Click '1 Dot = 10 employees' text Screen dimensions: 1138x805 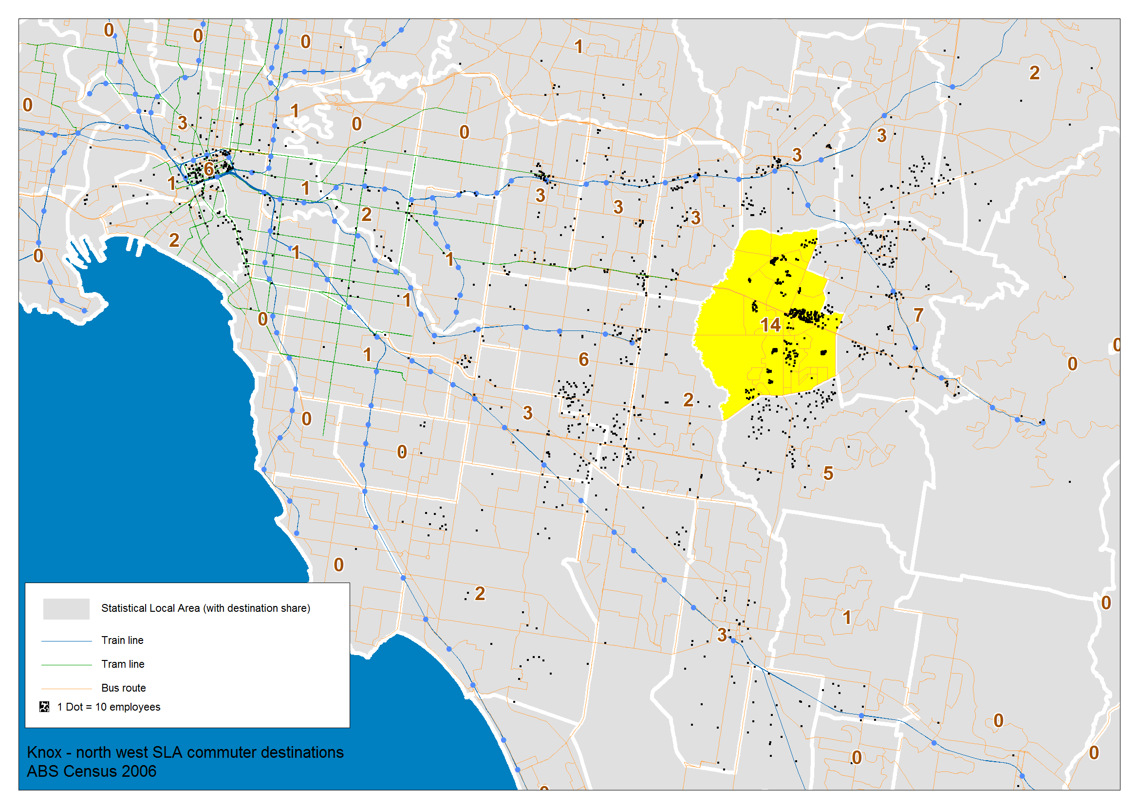coord(109,707)
